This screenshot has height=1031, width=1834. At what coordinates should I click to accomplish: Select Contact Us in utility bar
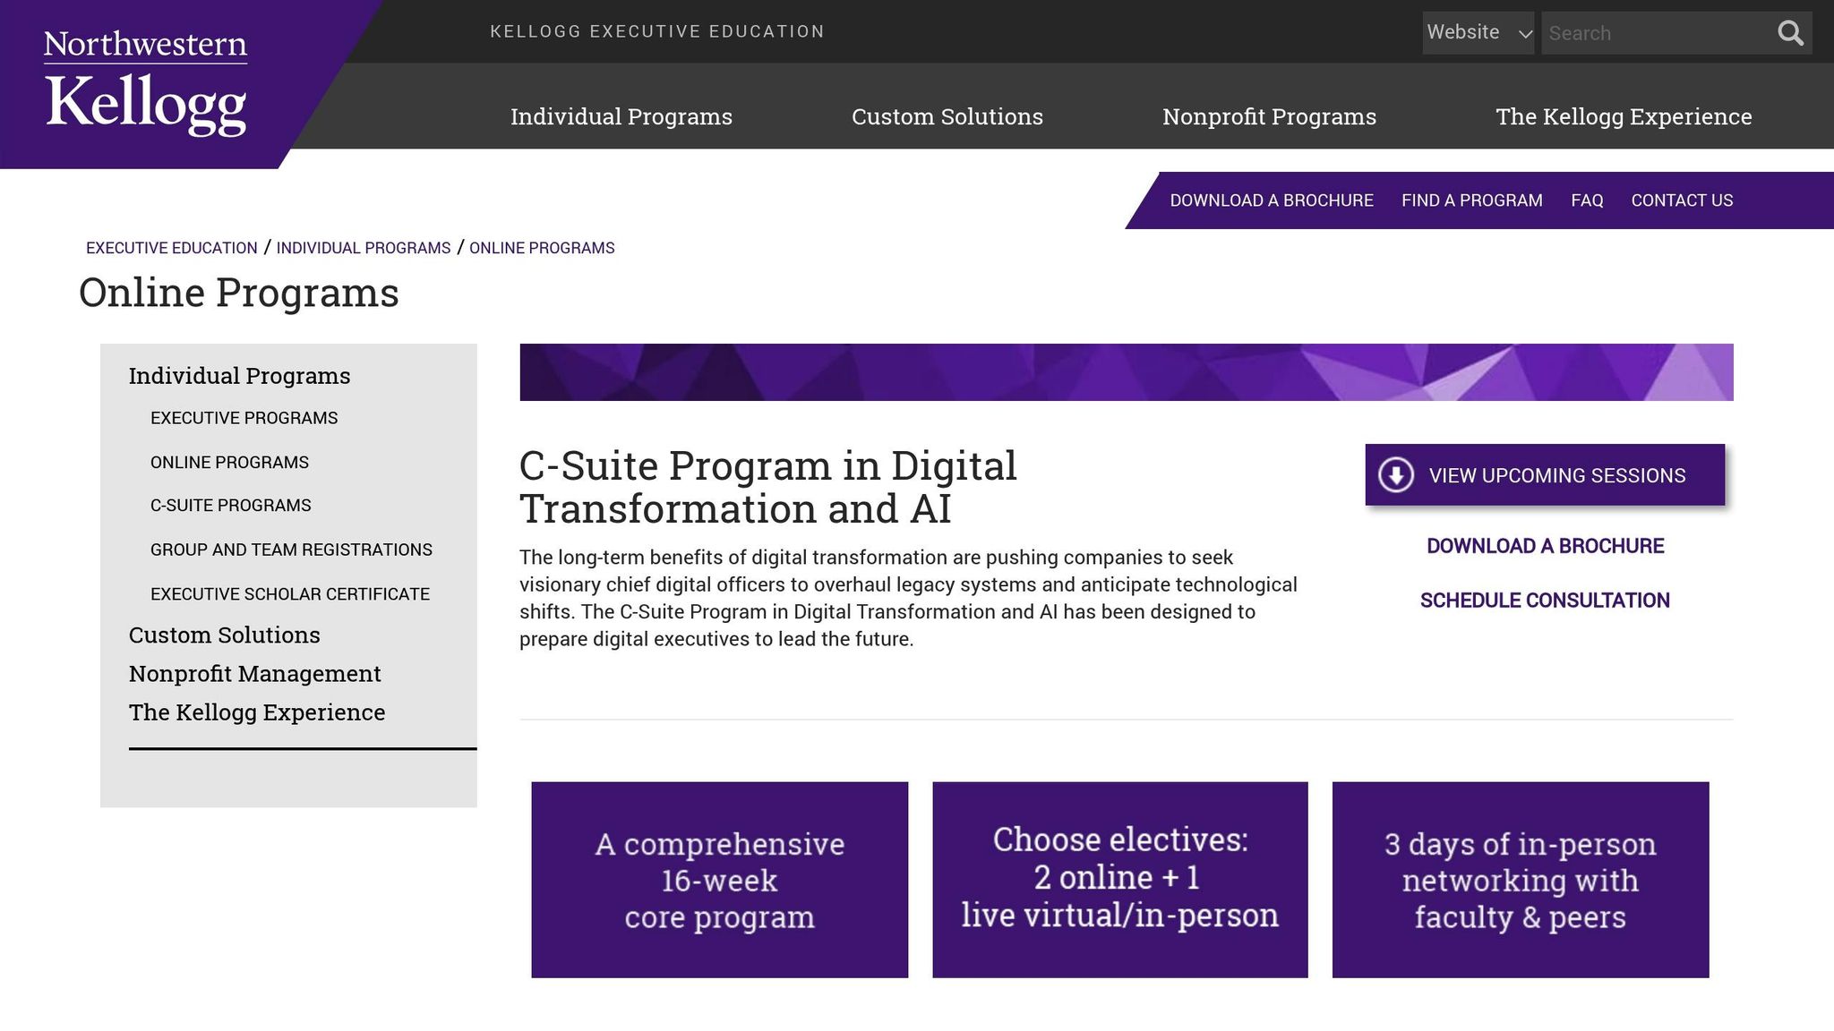pyautogui.click(x=1682, y=200)
